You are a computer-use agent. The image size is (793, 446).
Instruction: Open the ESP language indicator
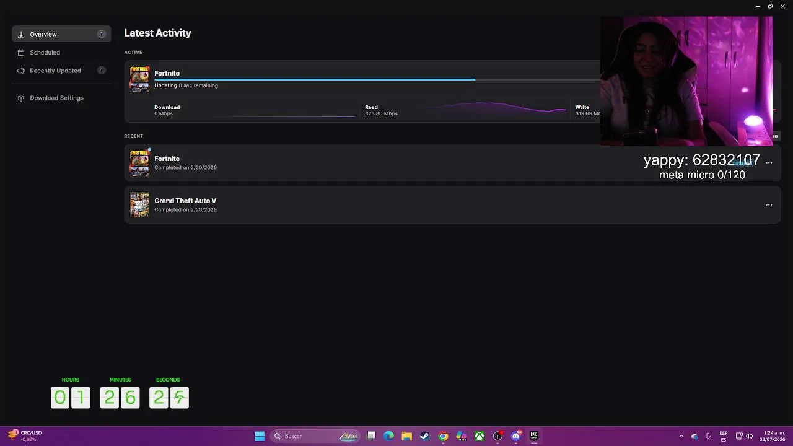(724, 436)
